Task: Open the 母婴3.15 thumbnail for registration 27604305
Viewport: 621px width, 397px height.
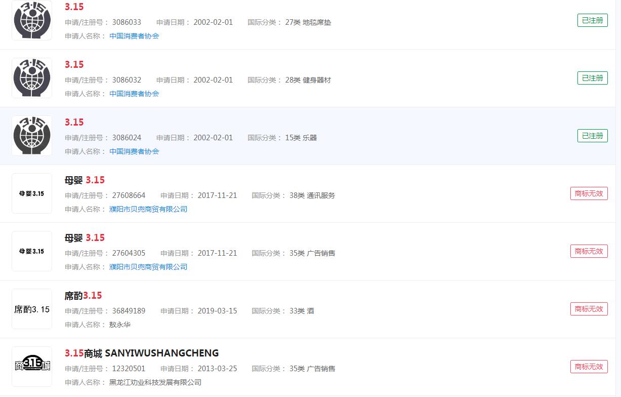Action: (32, 251)
